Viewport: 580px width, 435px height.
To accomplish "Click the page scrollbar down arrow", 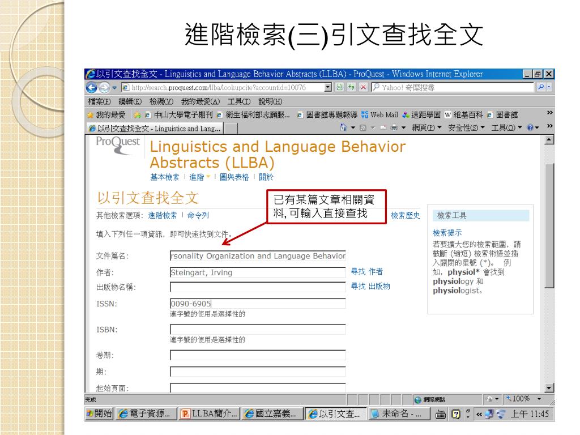I will point(549,387).
